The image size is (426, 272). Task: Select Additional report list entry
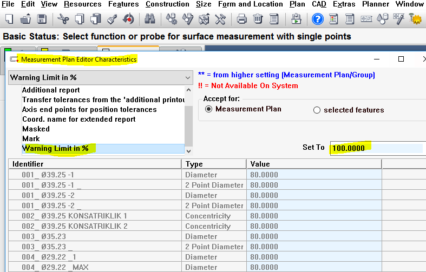click(x=51, y=90)
